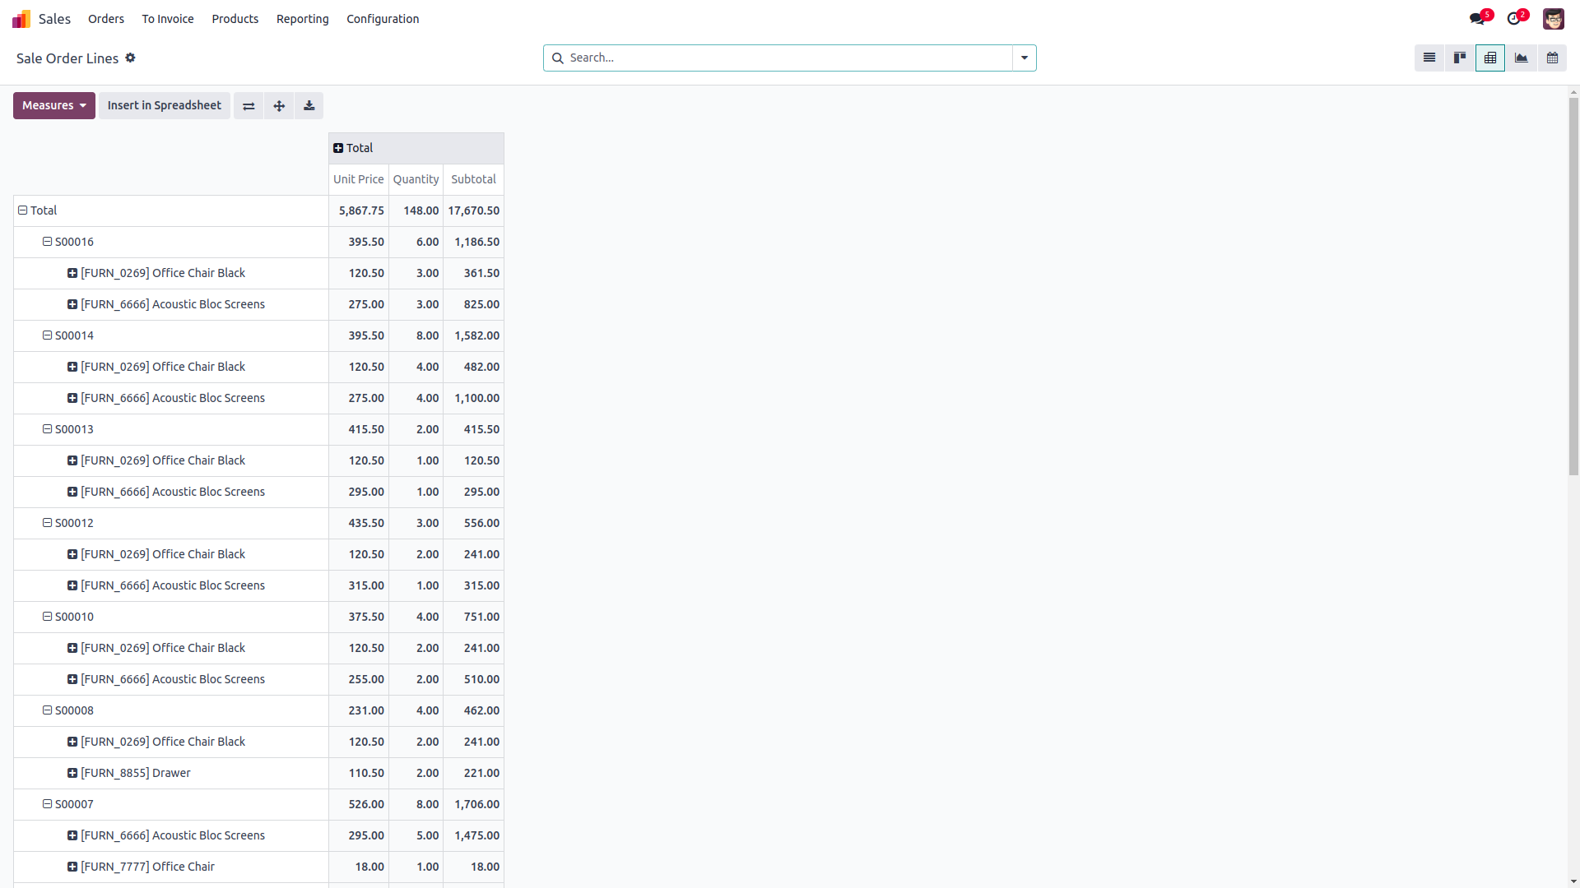The width and height of the screenshot is (1580, 888).
Task: Click the flip axis icon
Action: coord(249,106)
